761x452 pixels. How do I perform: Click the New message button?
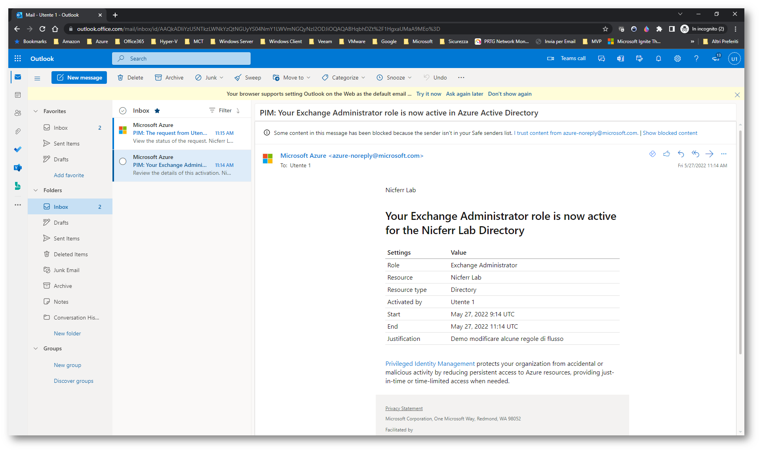point(79,78)
